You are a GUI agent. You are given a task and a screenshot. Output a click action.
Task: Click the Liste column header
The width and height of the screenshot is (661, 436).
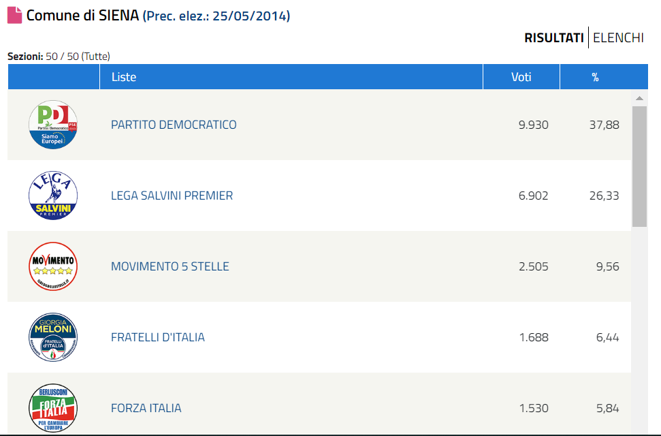(x=124, y=77)
